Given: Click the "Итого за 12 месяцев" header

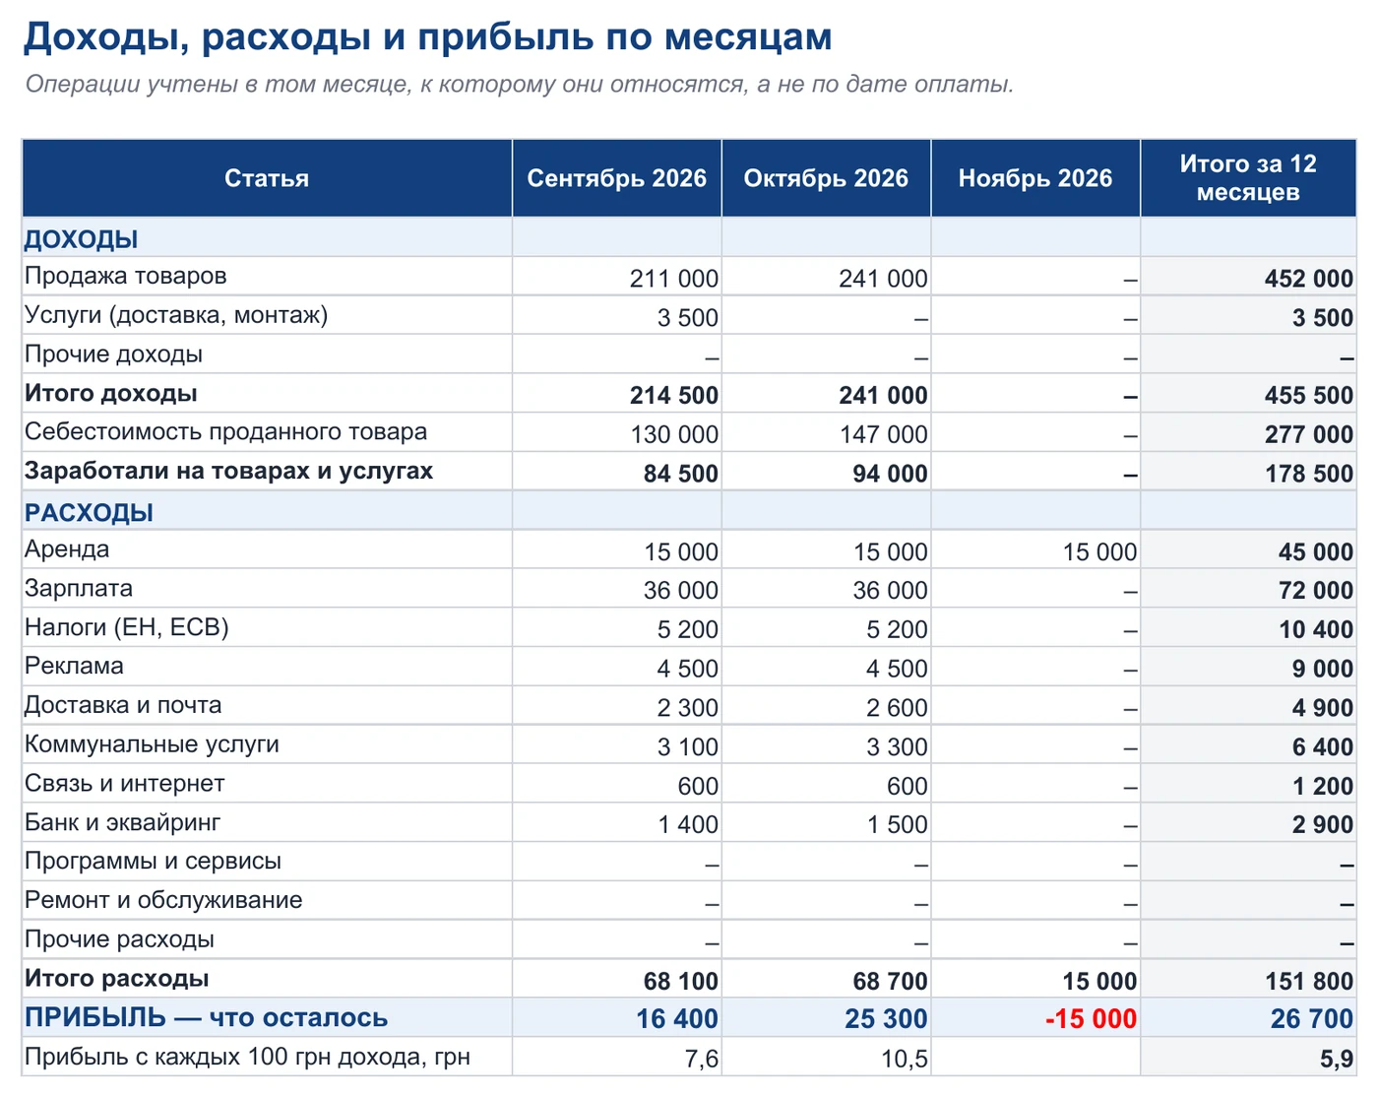Looking at the screenshot, I should 1248,178.
